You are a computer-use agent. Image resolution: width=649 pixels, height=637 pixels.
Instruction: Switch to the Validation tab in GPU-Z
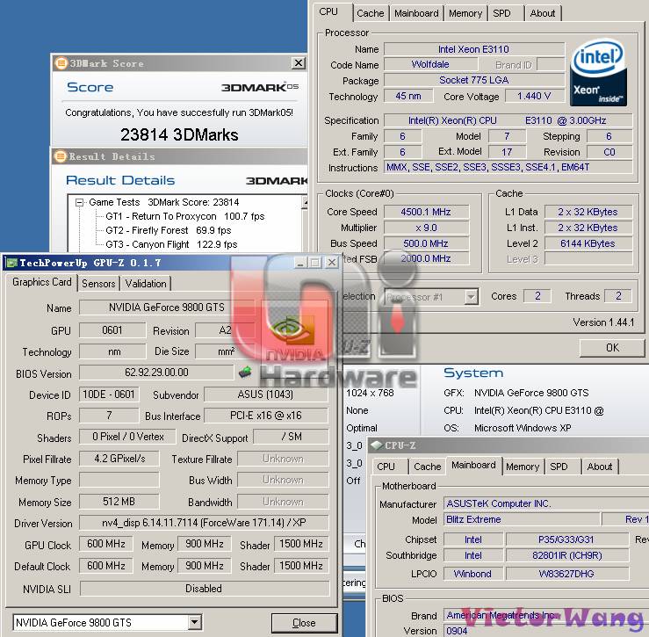pos(146,283)
